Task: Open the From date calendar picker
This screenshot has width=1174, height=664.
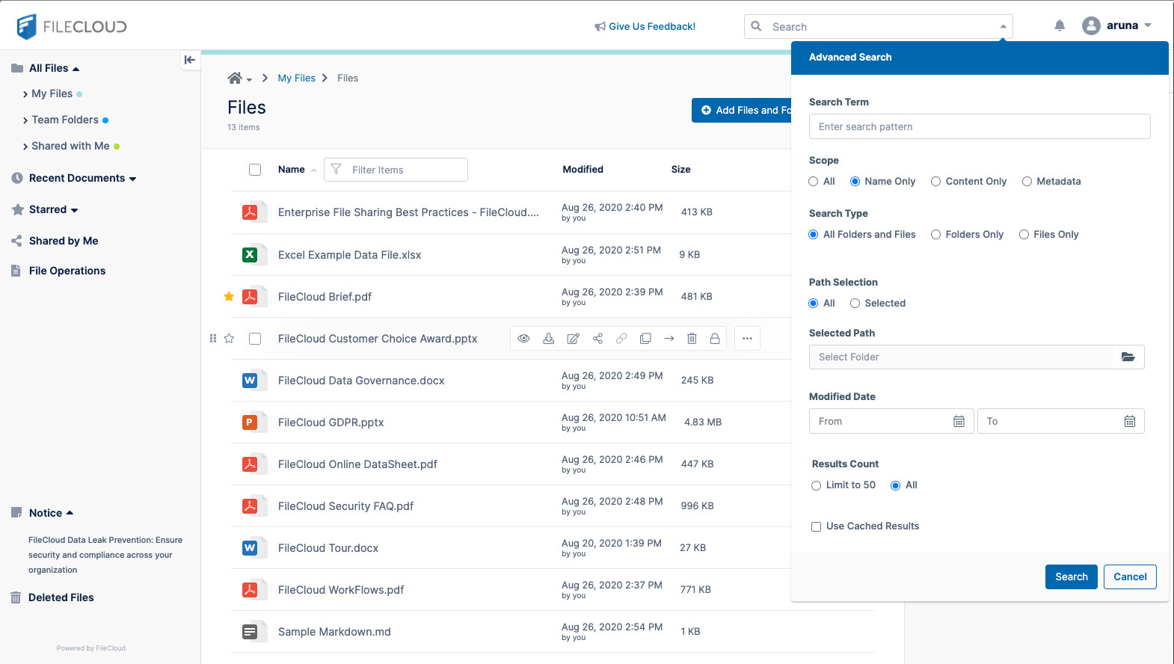Action: (959, 422)
